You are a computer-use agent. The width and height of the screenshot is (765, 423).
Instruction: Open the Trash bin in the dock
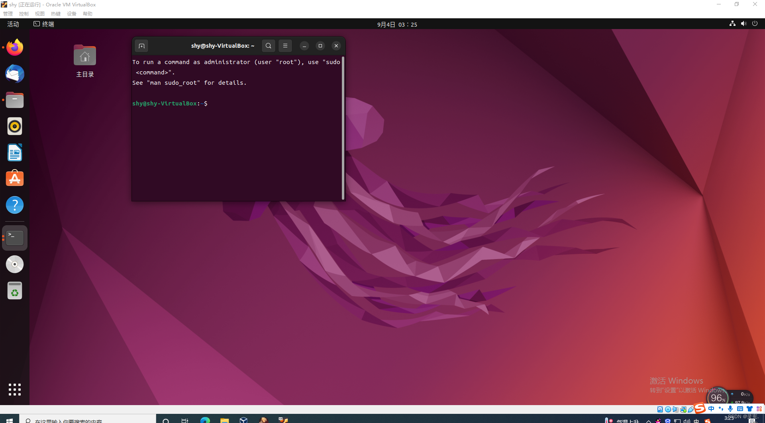15,290
